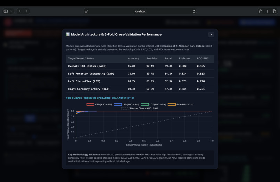Select the Recall column header
280x182 pixels.
coord(168,58)
